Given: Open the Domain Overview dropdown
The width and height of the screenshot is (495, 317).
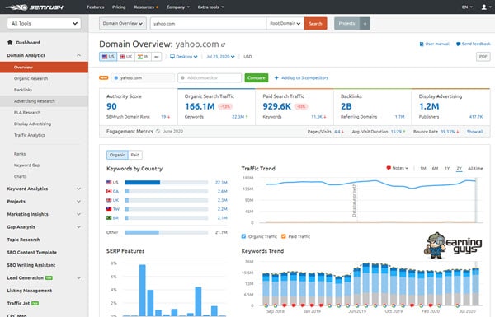Looking at the screenshot, I should 122,23.
